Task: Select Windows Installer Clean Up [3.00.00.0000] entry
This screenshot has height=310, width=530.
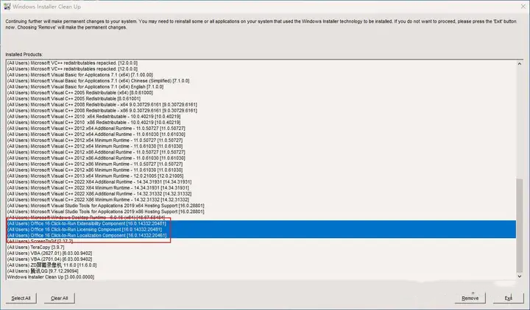Action: pyautogui.click(x=51, y=277)
